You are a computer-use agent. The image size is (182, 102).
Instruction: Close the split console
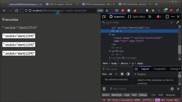[x=178, y=89]
